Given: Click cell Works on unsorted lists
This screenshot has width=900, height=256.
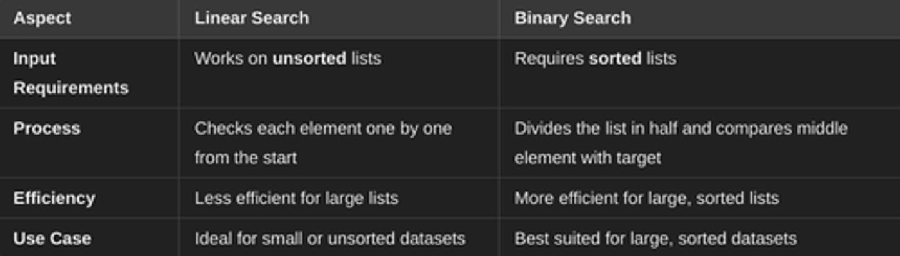Looking at the screenshot, I should [x=287, y=59].
